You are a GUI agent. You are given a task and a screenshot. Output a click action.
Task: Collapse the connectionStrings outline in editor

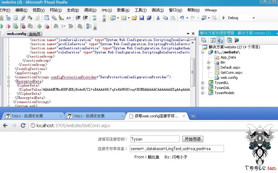click(x=9, y=77)
